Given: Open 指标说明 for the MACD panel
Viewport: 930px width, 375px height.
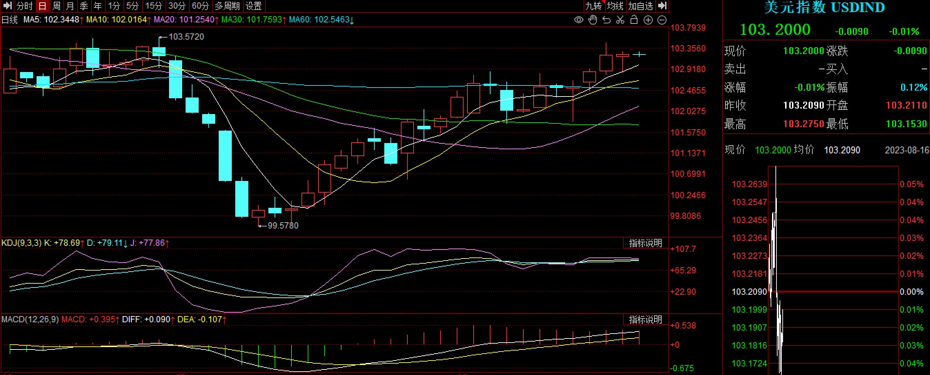Looking at the screenshot, I should 645,320.
